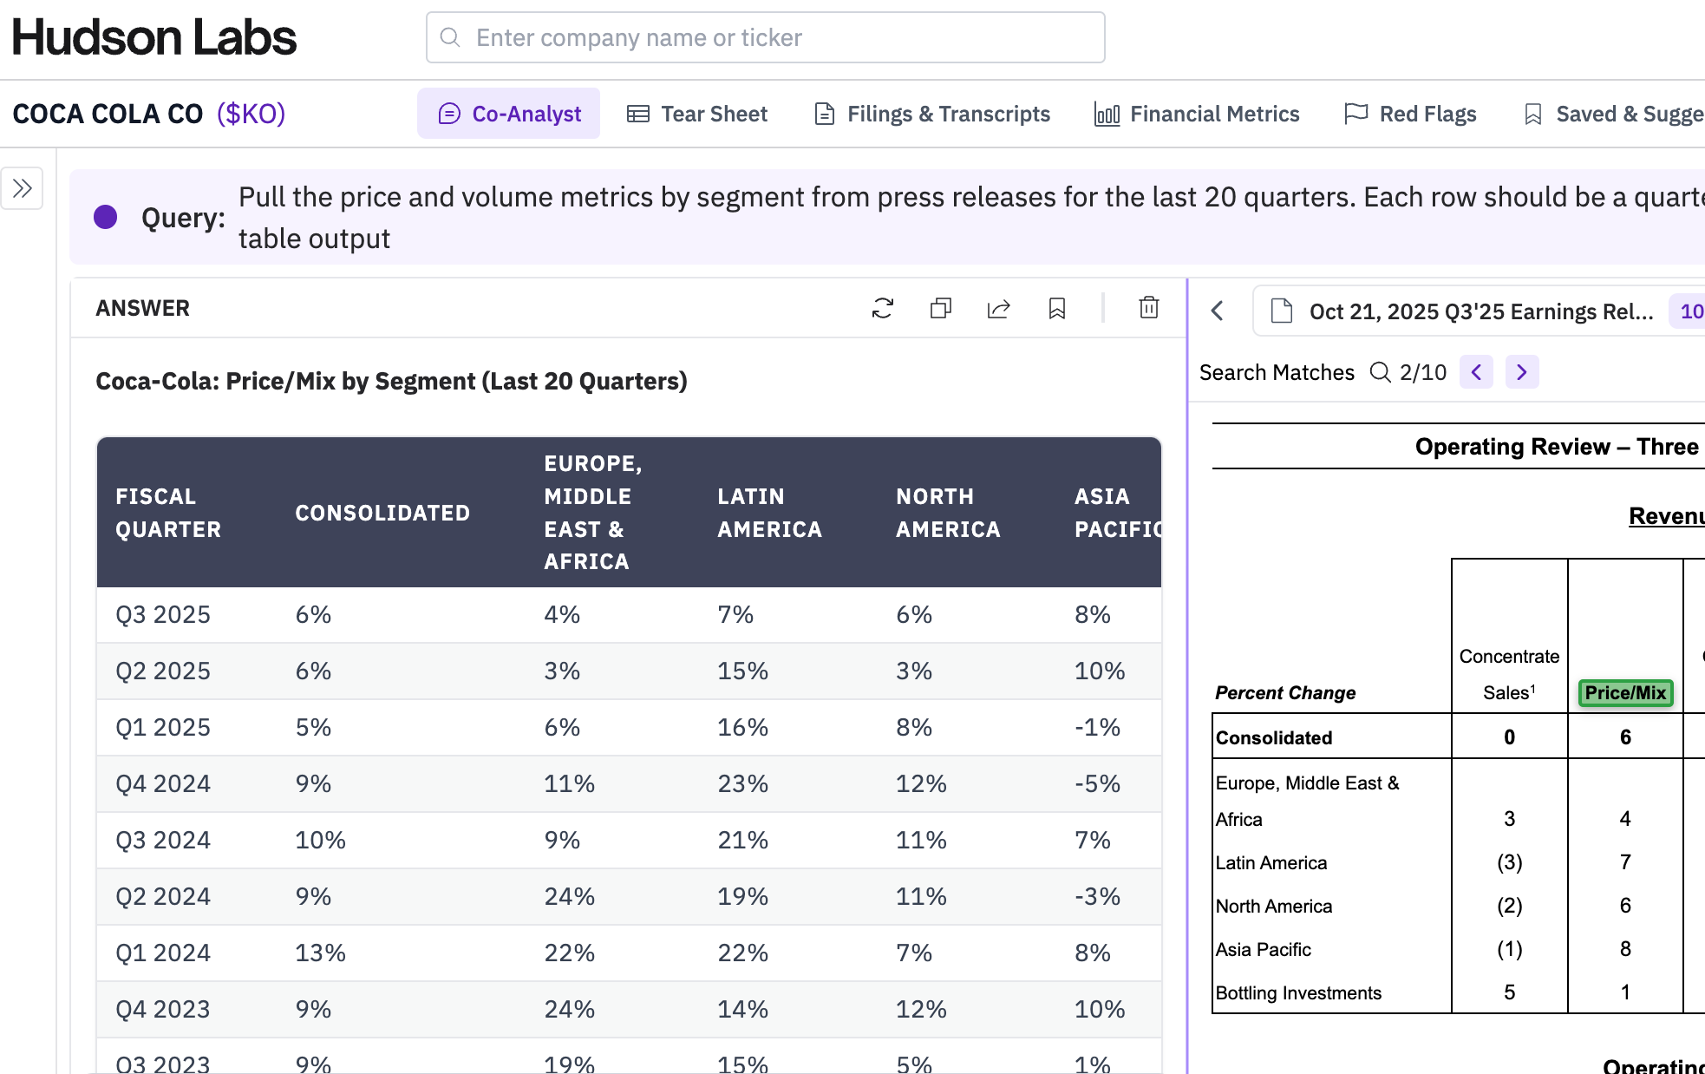Open the Filings & Transcripts tab
1705x1074 pixels.
(x=932, y=114)
